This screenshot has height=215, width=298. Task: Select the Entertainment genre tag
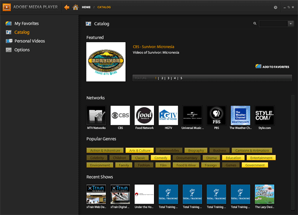pyautogui.click(x=261, y=157)
